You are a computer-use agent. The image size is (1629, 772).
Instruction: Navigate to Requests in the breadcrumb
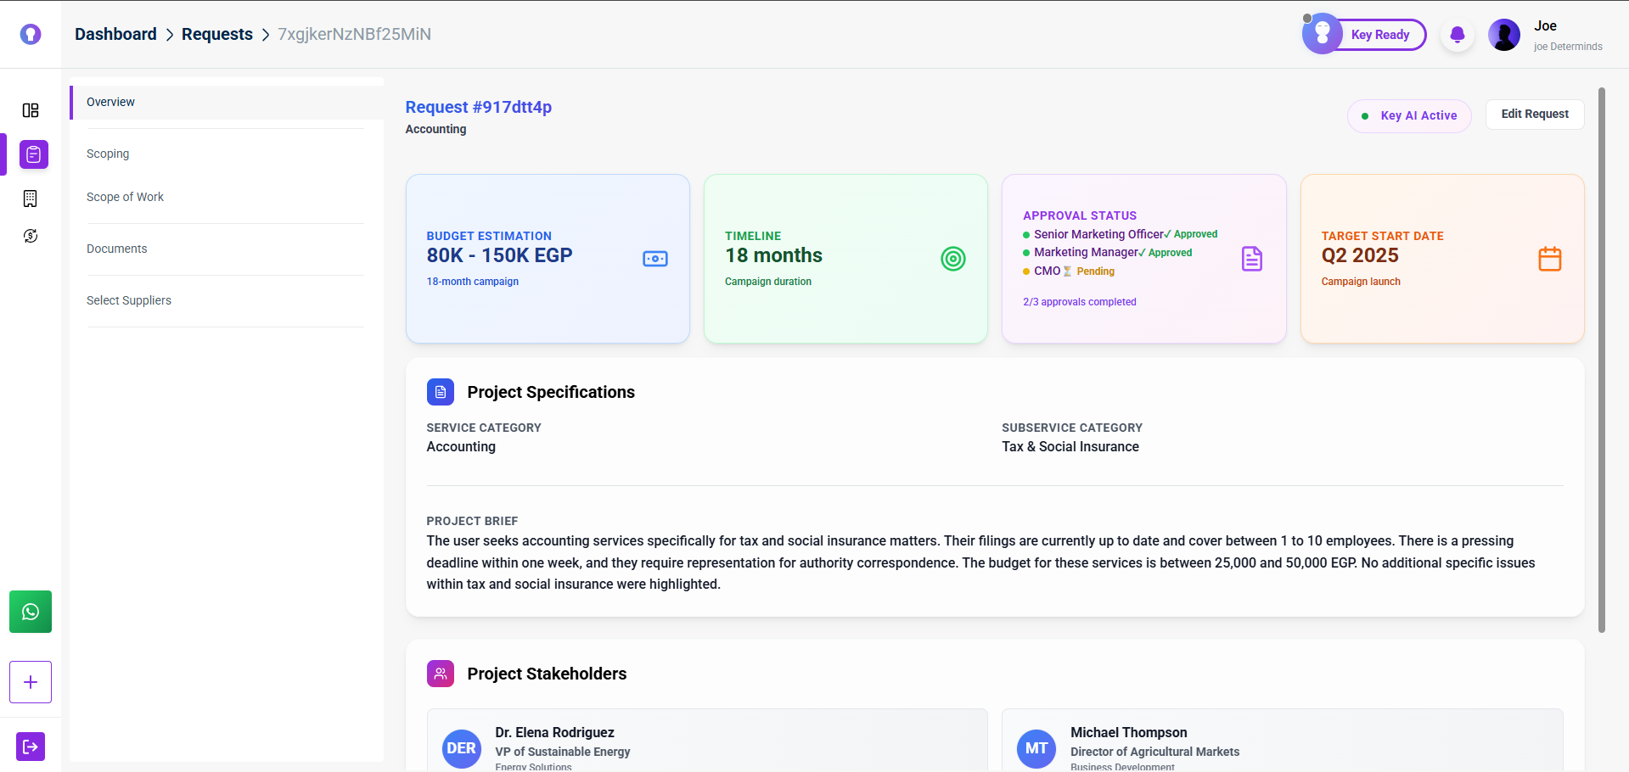pyautogui.click(x=216, y=34)
